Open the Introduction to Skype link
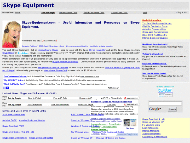Screen dimensions: 190x143 (48, 50)
